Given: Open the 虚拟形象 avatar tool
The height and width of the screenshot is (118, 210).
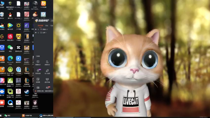Looking at the screenshot, I should point(47,80).
